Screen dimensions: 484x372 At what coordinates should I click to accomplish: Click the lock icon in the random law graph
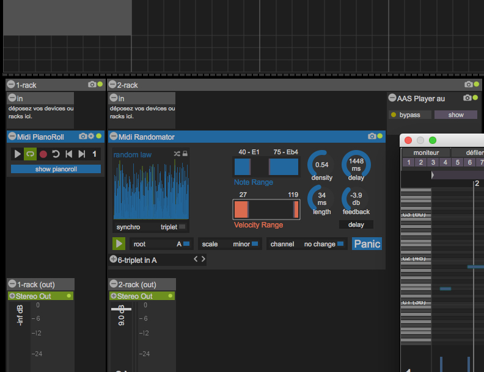(185, 154)
